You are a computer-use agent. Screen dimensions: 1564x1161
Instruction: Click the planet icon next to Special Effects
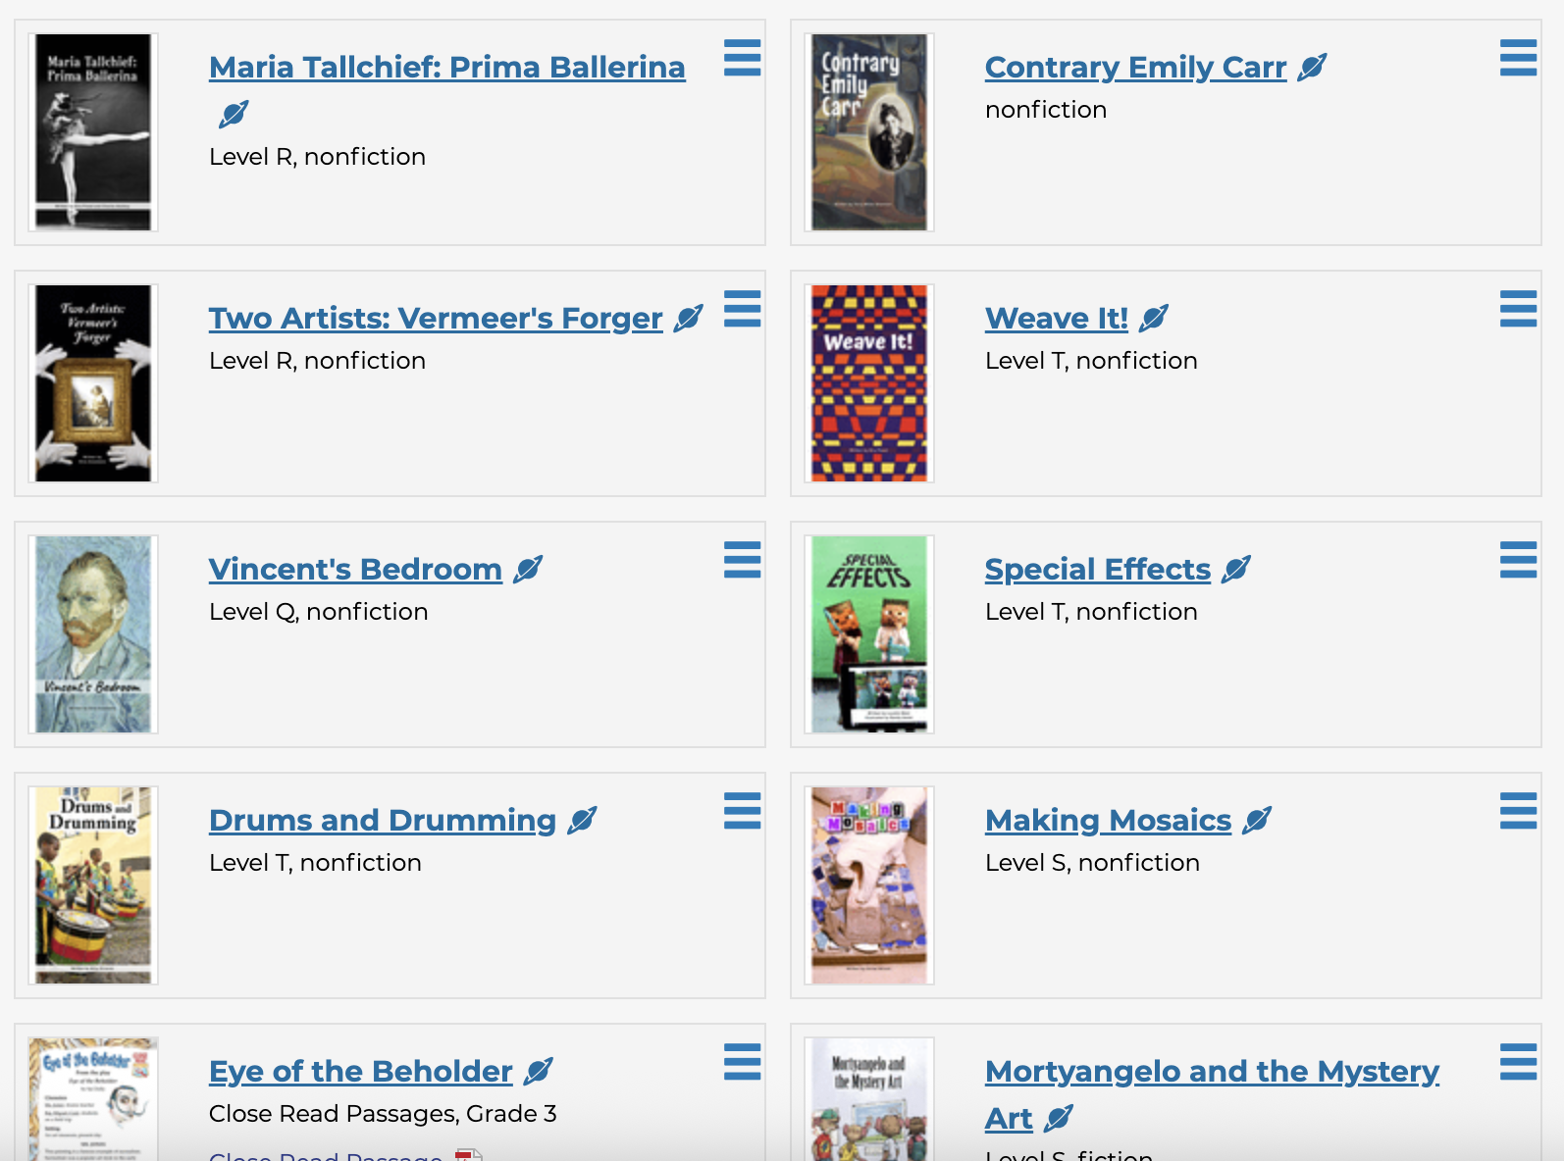pyautogui.click(x=1236, y=570)
